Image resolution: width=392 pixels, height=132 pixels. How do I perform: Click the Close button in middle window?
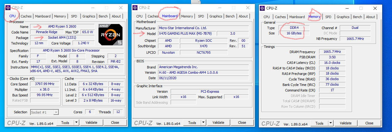pos(242,123)
